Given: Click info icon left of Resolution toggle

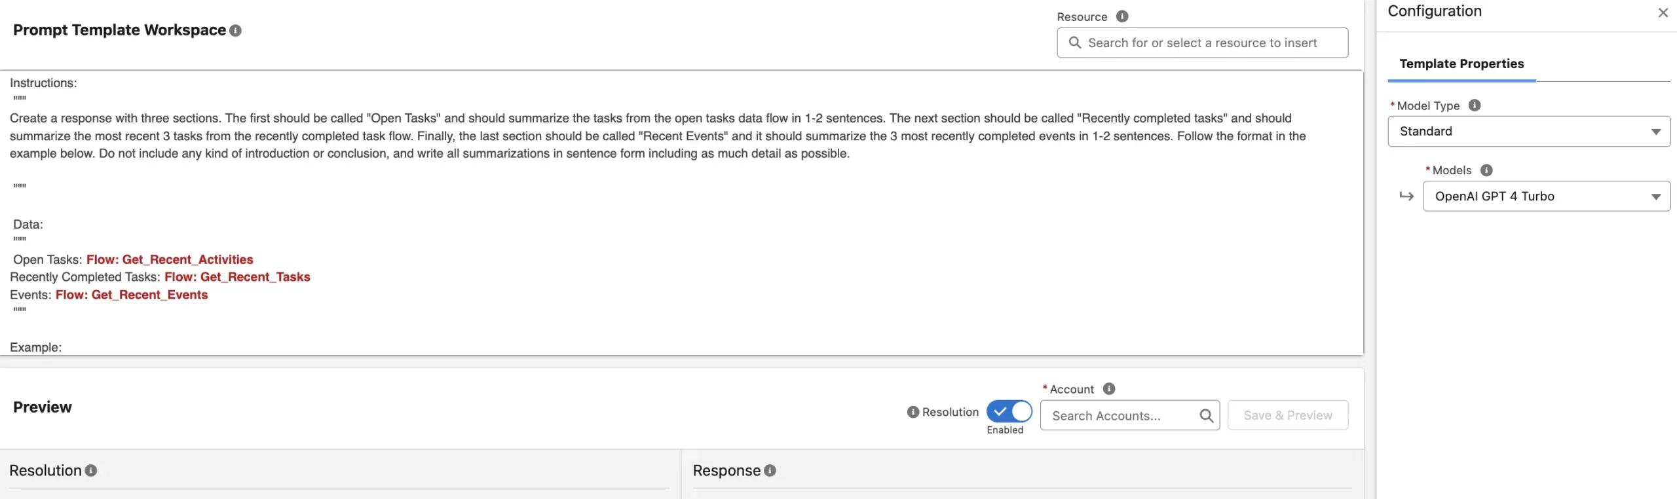Looking at the screenshot, I should pyautogui.click(x=913, y=412).
